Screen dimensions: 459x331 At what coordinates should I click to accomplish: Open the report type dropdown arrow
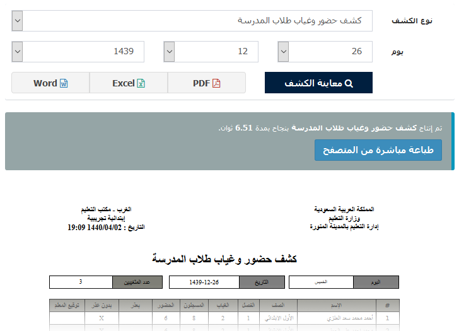click(17, 21)
